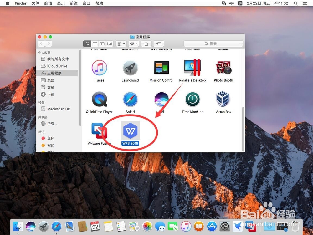
Task: Open Spotlight search in the menu bar
Action: tap(296, 3)
